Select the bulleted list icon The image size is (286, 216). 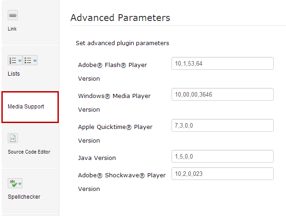(28, 60)
